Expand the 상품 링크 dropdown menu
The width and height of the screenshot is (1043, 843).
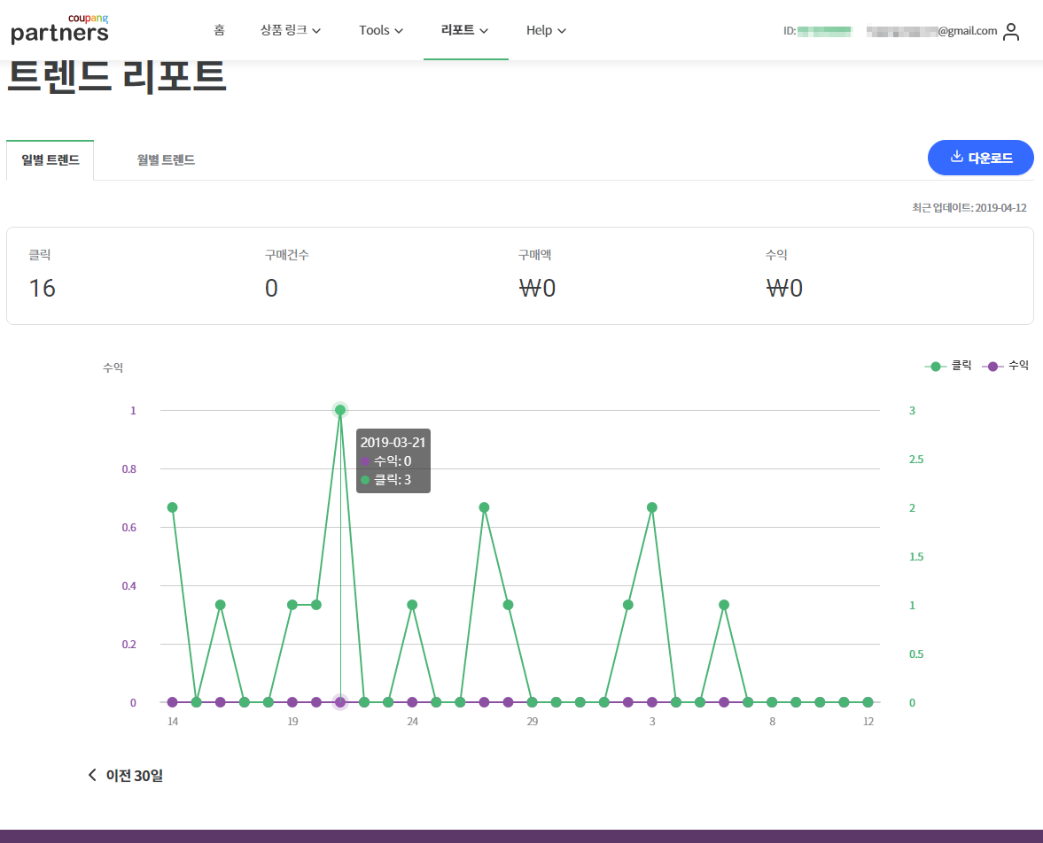[291, 29]
